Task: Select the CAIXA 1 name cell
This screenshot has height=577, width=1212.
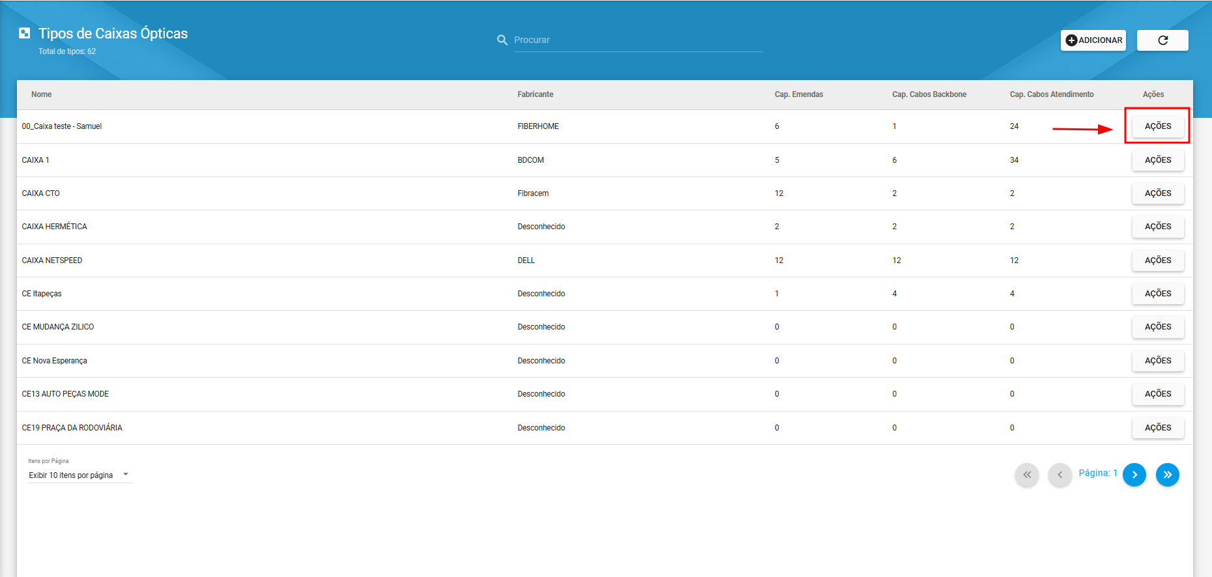Action: click(35, 160)
